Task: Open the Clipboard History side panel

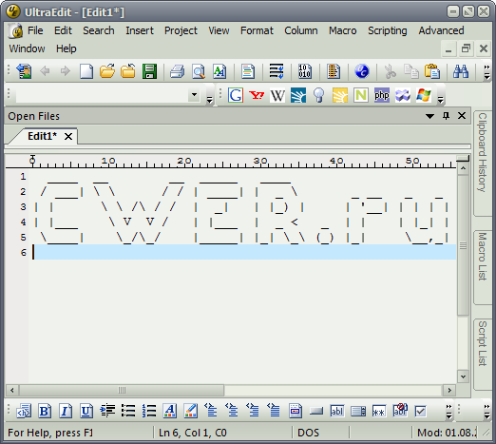Action: pos(482,152)
